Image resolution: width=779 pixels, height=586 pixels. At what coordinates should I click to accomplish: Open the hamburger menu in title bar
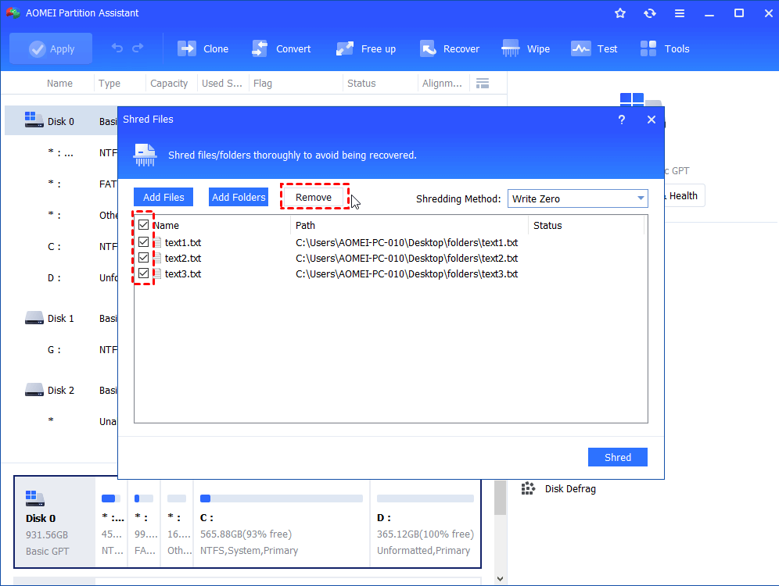click(680, 13)
